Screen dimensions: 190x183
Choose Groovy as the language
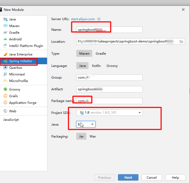coord(112,66)
